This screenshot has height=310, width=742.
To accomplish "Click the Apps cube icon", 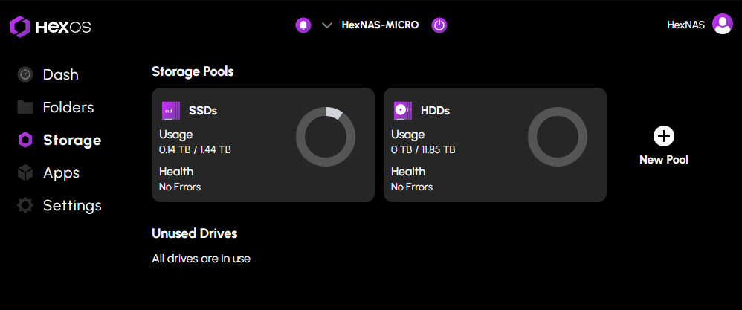I will point(25,172).
